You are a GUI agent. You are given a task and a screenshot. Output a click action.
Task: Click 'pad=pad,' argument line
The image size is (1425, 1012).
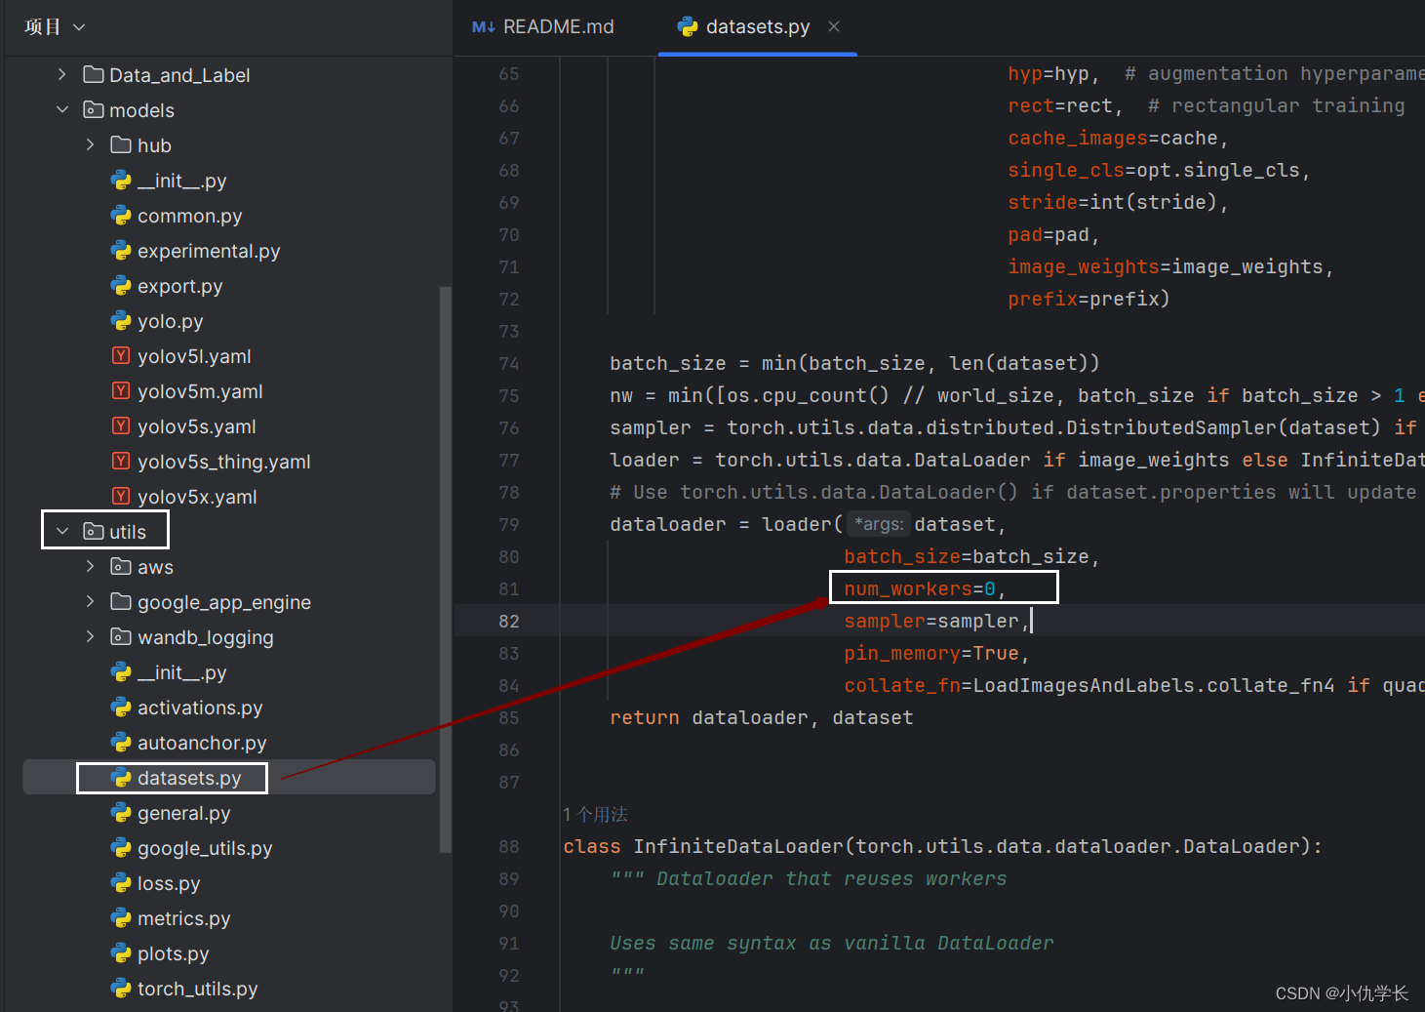click(1053, 235)
